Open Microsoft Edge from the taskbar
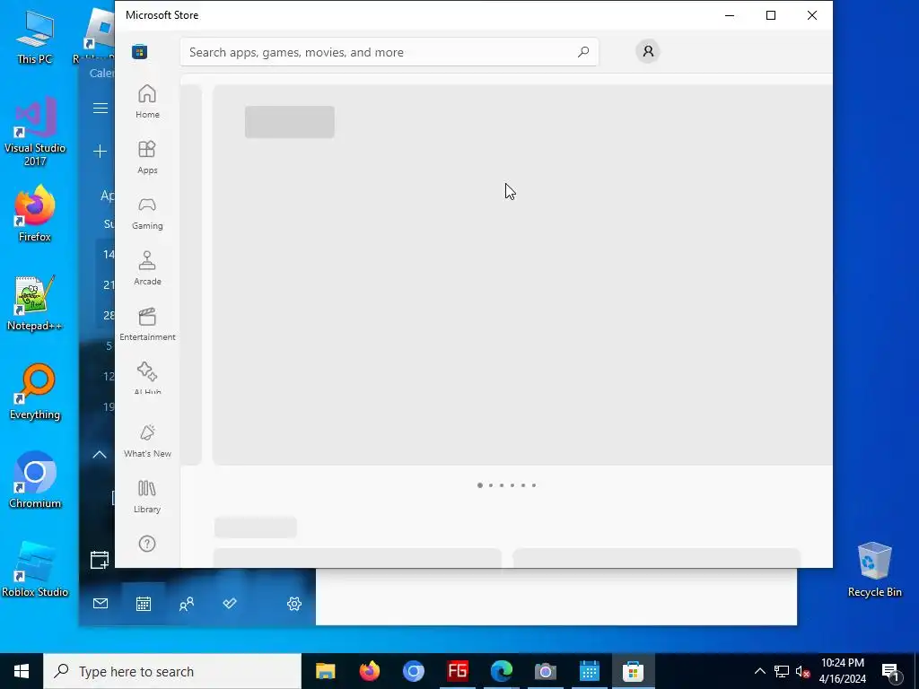919x689 pixels. click(x=501, y=671)
